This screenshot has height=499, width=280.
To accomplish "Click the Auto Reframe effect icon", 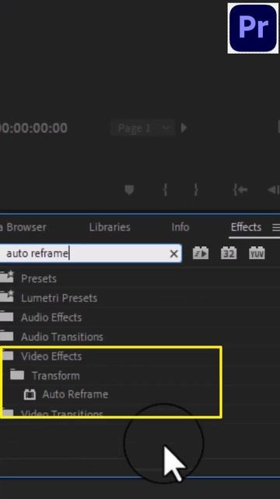I will (x=30, y=395).
